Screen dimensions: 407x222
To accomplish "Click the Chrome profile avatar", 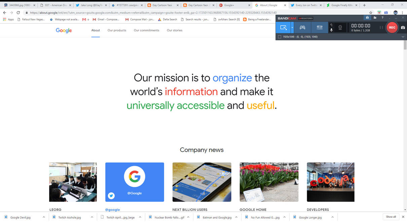I will point(395,12).
